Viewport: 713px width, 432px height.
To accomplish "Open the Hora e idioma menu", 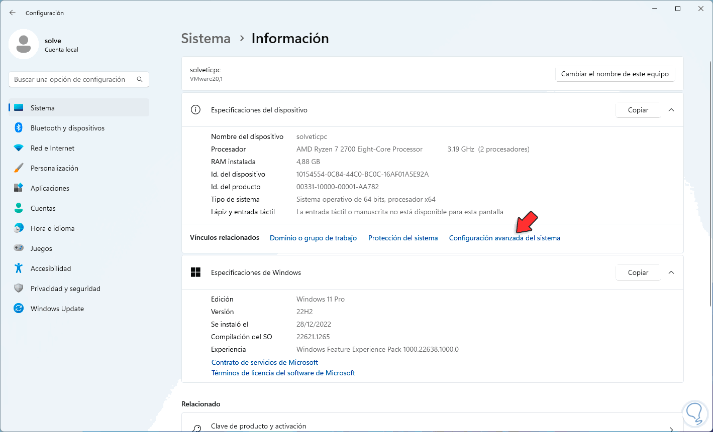I will point(52,228).
